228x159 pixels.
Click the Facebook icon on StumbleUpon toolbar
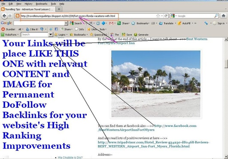[56, 29]
